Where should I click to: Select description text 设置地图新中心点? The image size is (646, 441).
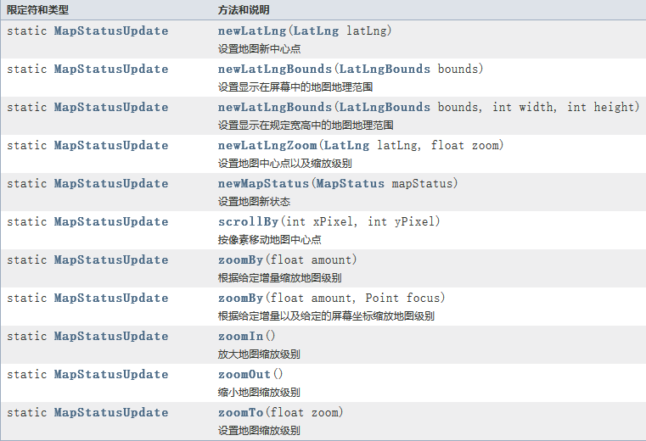(259, 49)
